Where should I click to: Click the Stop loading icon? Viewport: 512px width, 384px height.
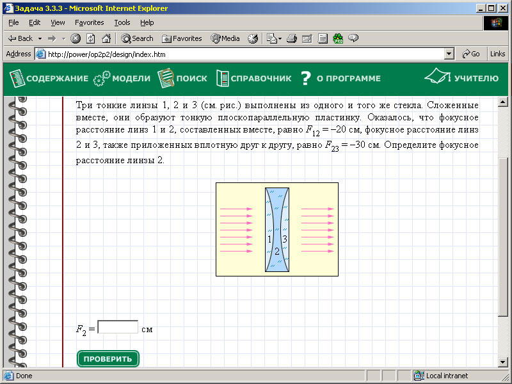[76, 38]
